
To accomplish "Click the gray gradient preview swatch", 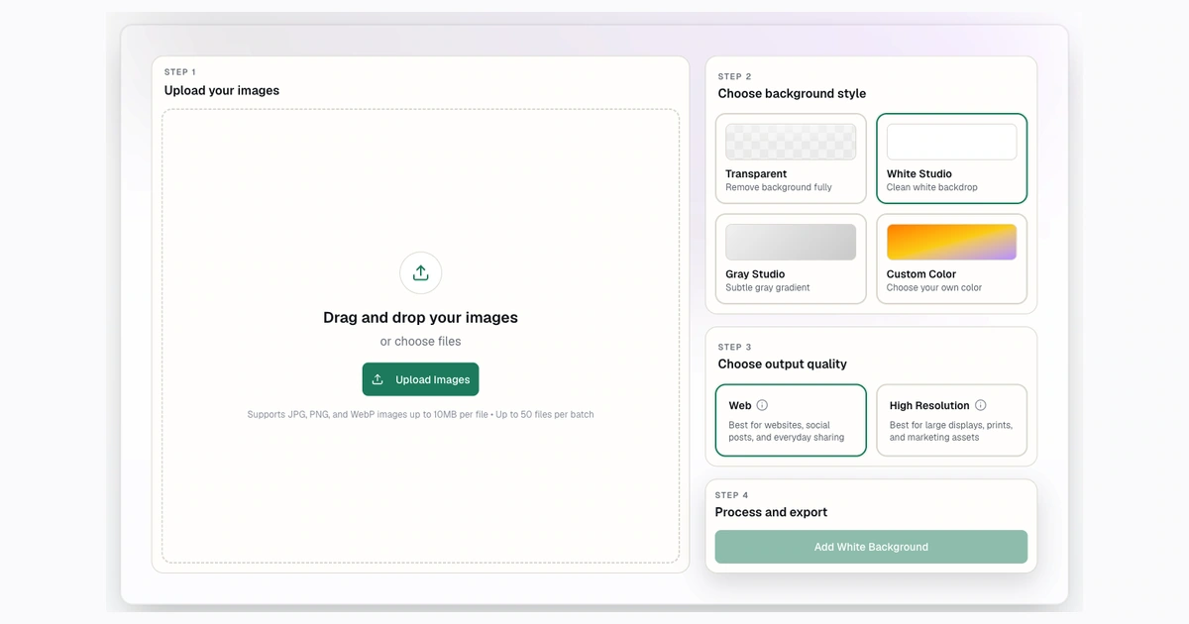I will pos(791,242).
